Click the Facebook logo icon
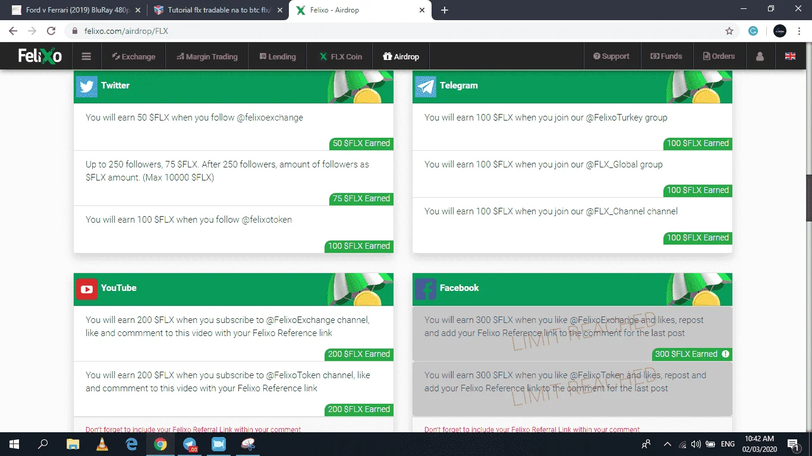The height and width of the screenshot is (456, 812). (x=426, y=289)
